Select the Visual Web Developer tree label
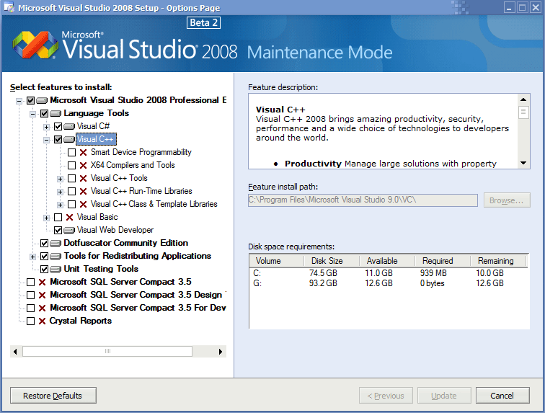 click(115, 230)
